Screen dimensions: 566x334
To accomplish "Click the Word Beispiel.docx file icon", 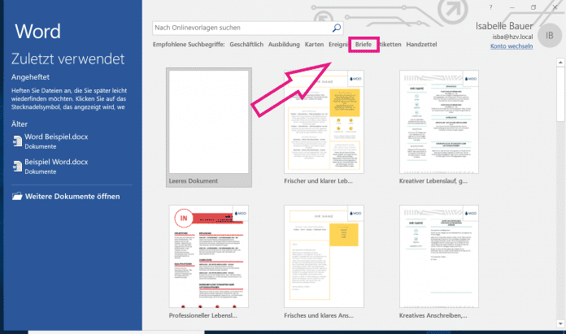I will coord(17,141).
